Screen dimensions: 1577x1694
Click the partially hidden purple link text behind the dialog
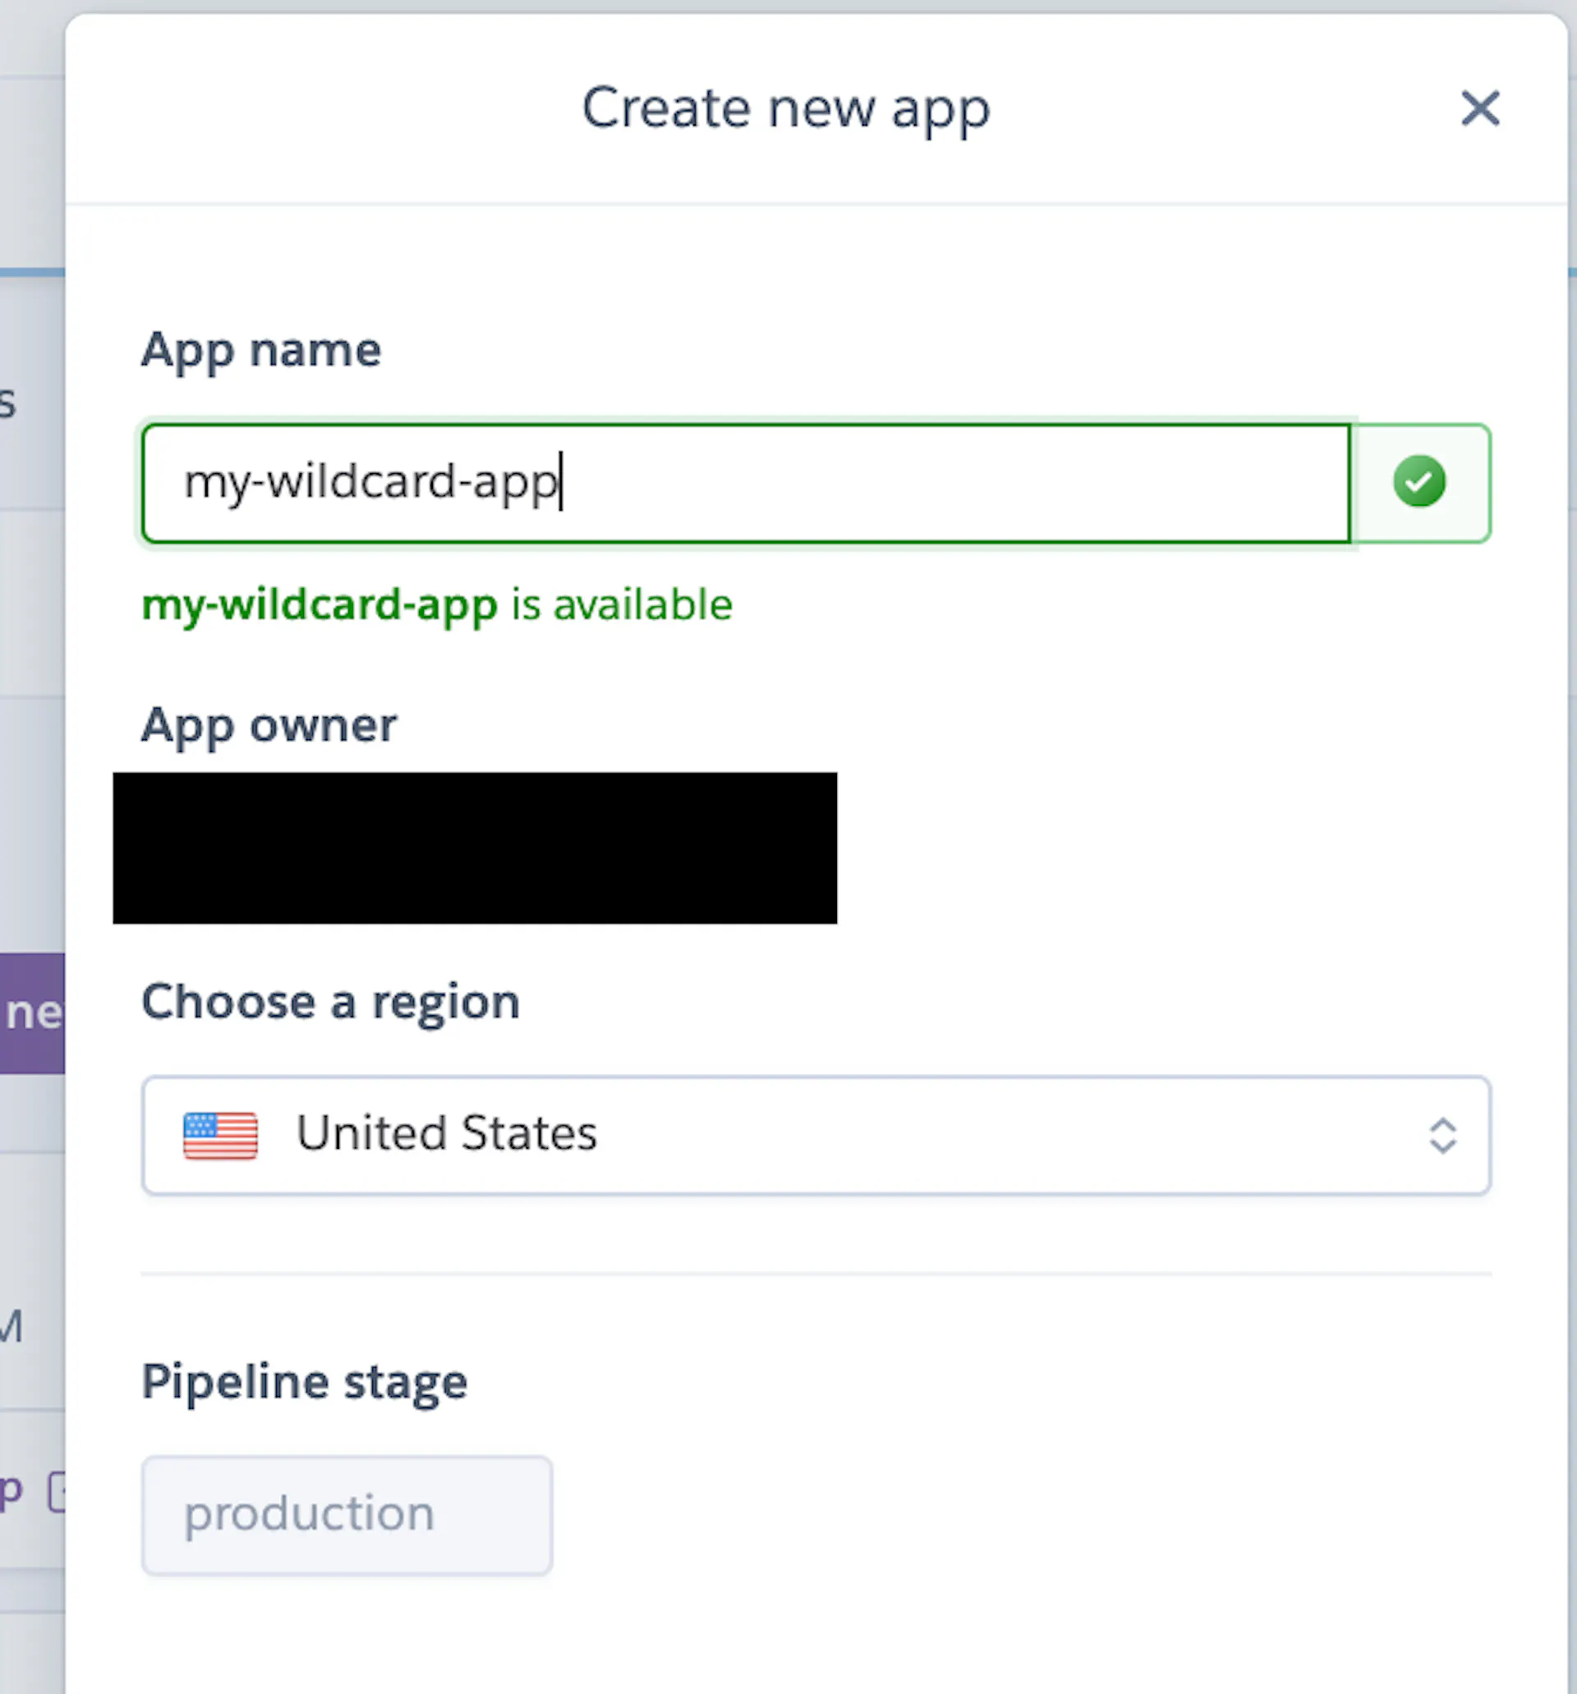[x=11, y=1490]
